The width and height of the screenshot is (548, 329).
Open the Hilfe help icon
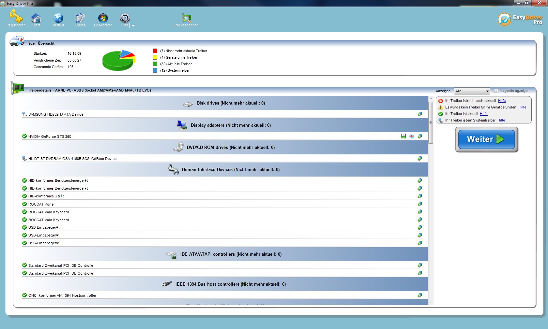point(125,18)
